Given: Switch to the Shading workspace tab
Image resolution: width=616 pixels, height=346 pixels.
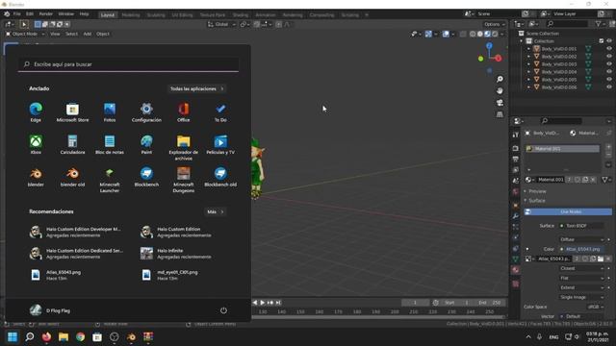Looking at the screenshot, I should 241,15.
